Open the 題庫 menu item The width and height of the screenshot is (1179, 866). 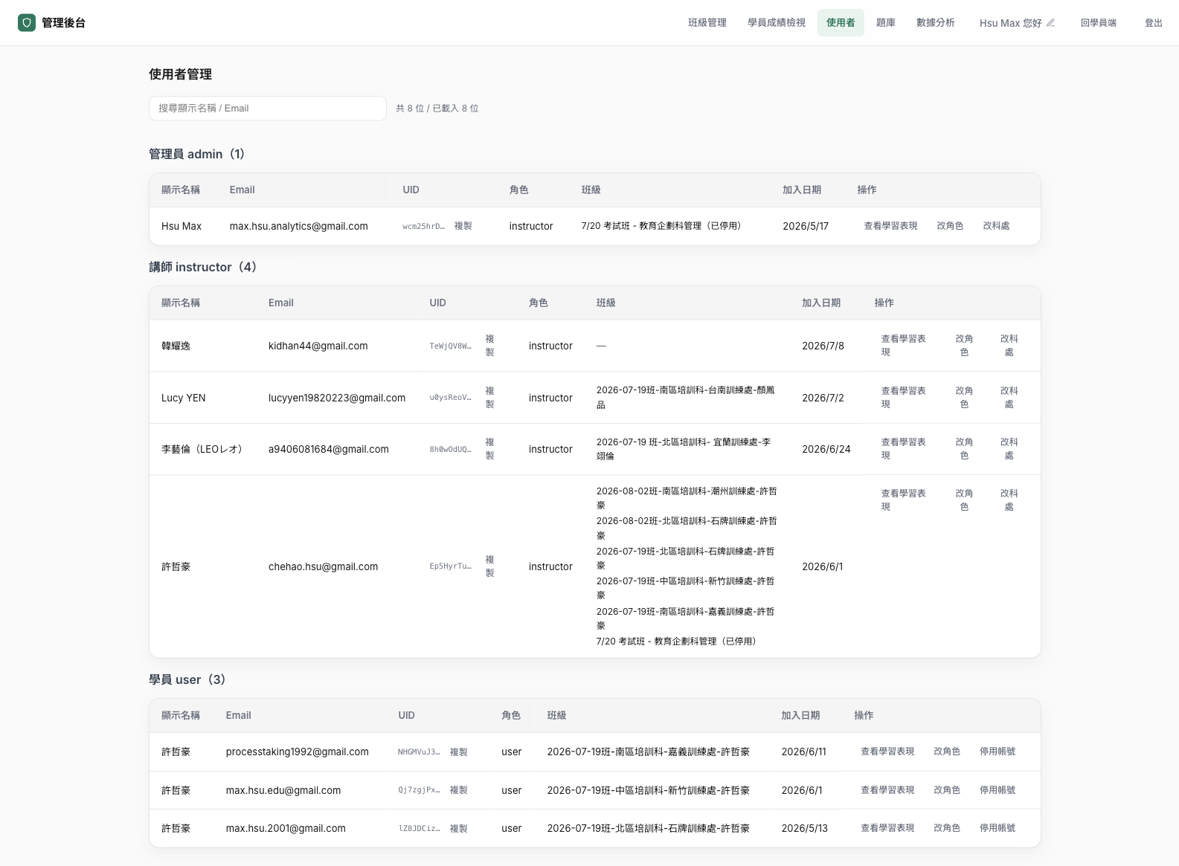885,23
